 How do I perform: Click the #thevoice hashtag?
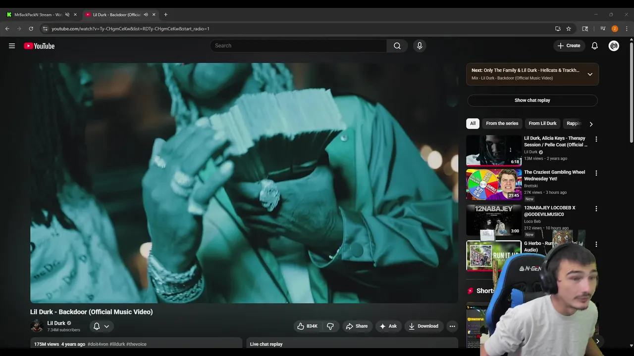click(x=136, y=344)
